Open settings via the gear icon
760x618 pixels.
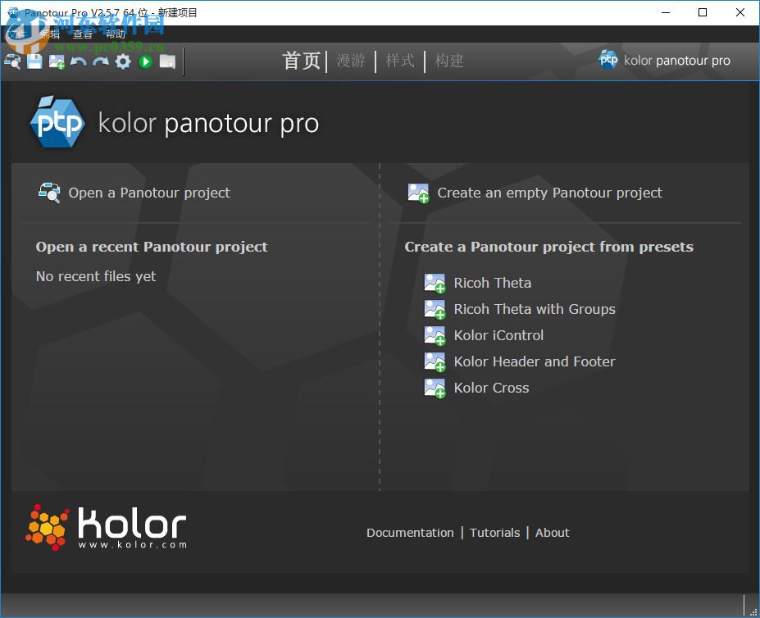(122, 61)
